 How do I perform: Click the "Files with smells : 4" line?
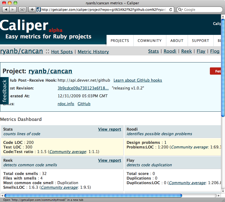tap(23, 178)
